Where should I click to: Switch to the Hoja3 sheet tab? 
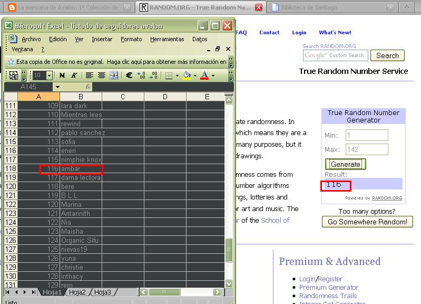[x=103, y=292]
